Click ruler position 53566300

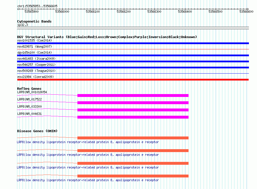pos(154,12)
